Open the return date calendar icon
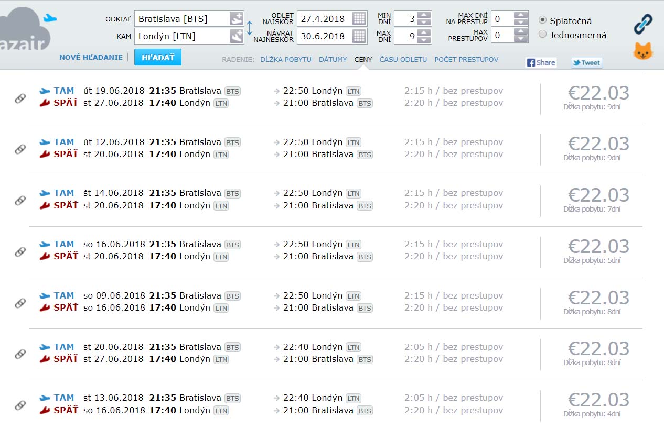The image size is (664, 429). click(359, 36)
